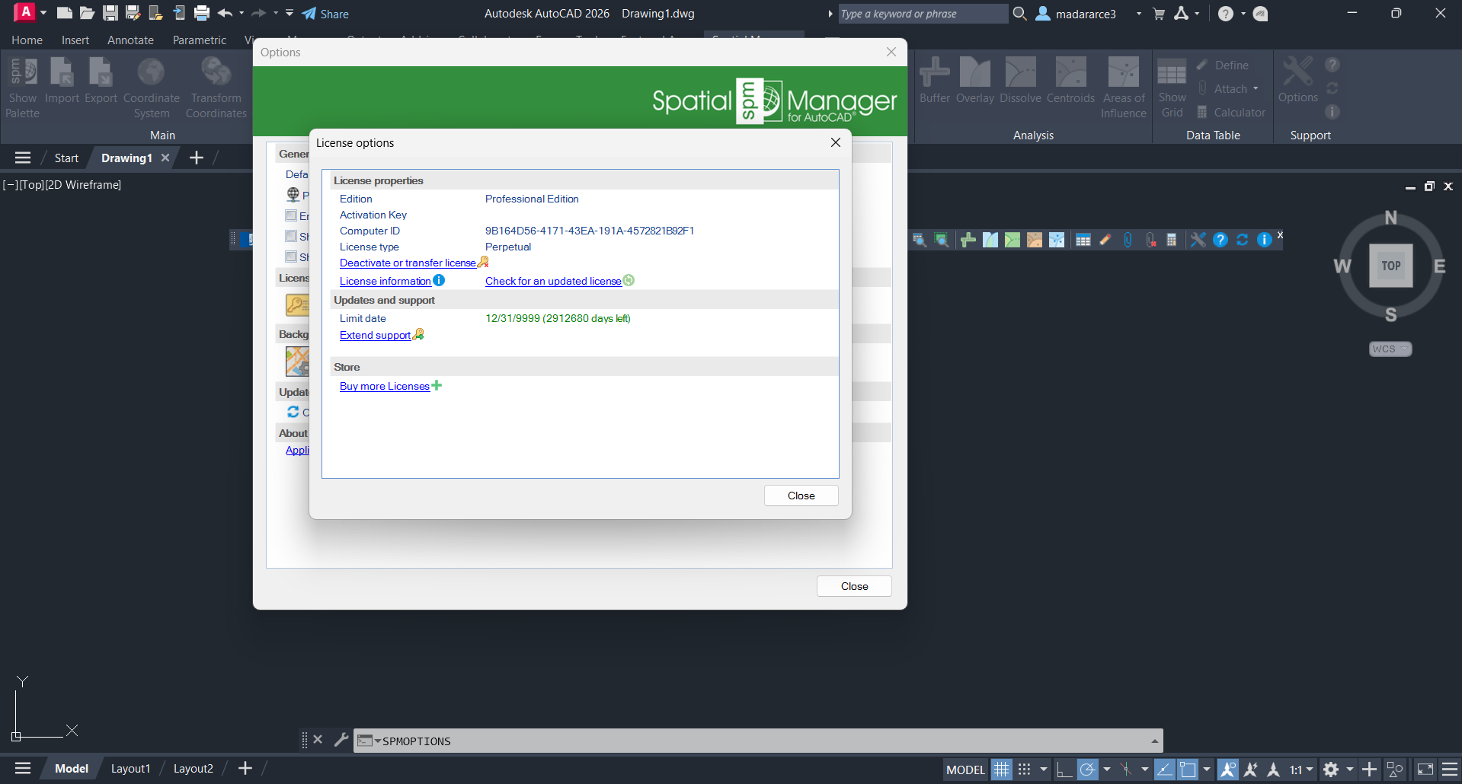Screen dimensions: 1462x784
Task: Open the Attach dropdown in Data Table panel
Action: [x=1256, y=88]
